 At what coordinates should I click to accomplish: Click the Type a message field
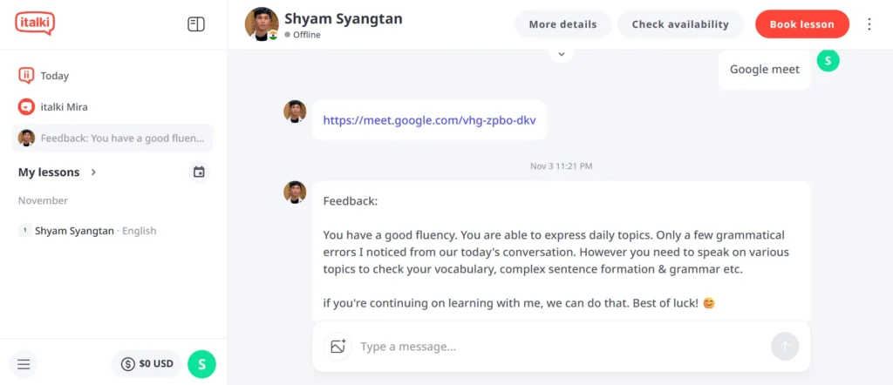(x=558, y=347)
